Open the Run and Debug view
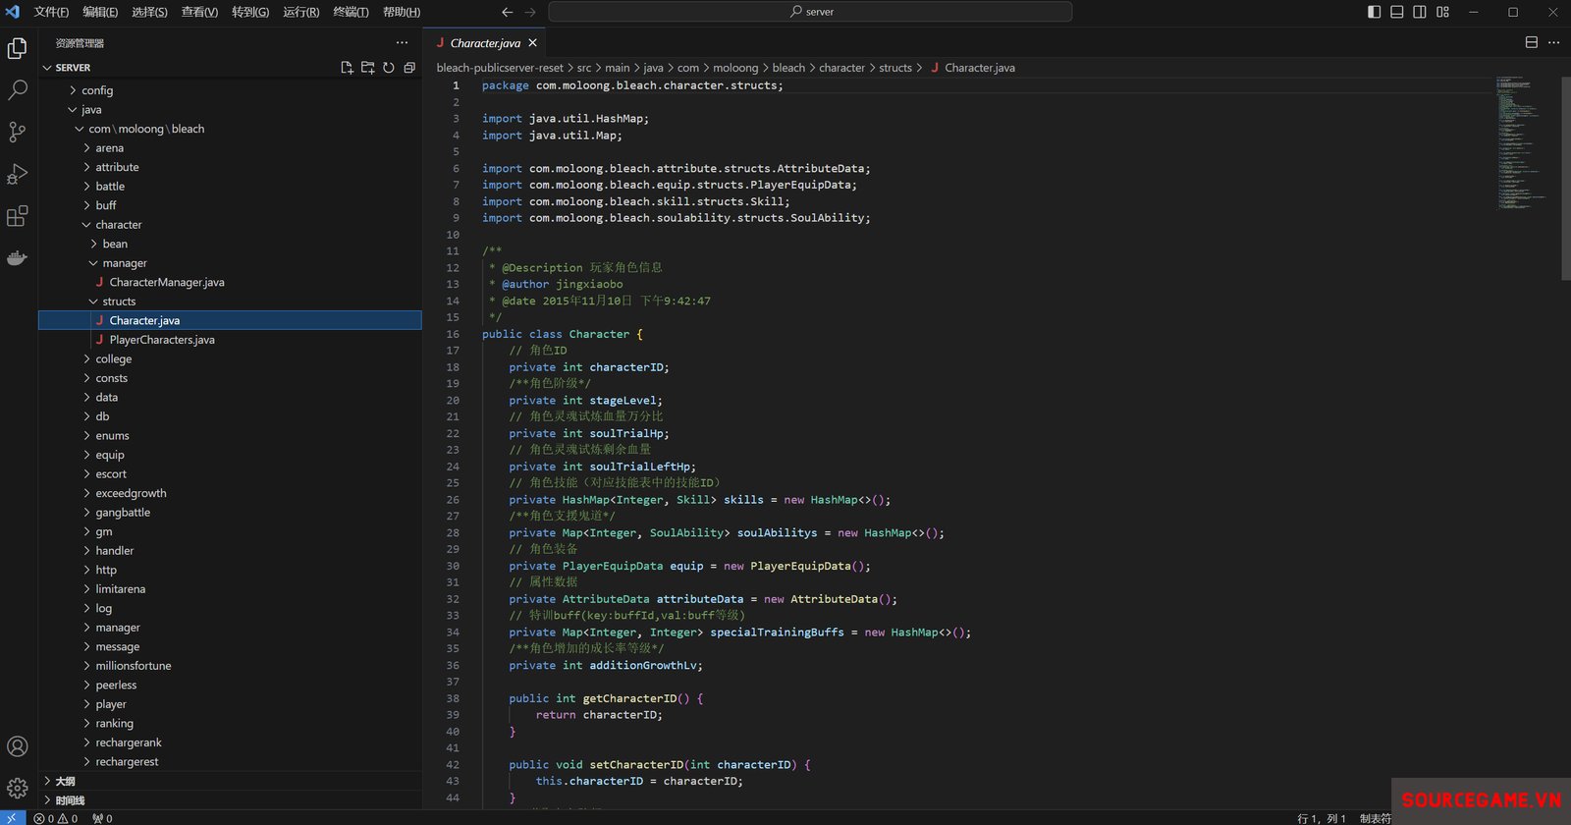Viewport: 1571px width, 825px height. click(x=17, y=175)
